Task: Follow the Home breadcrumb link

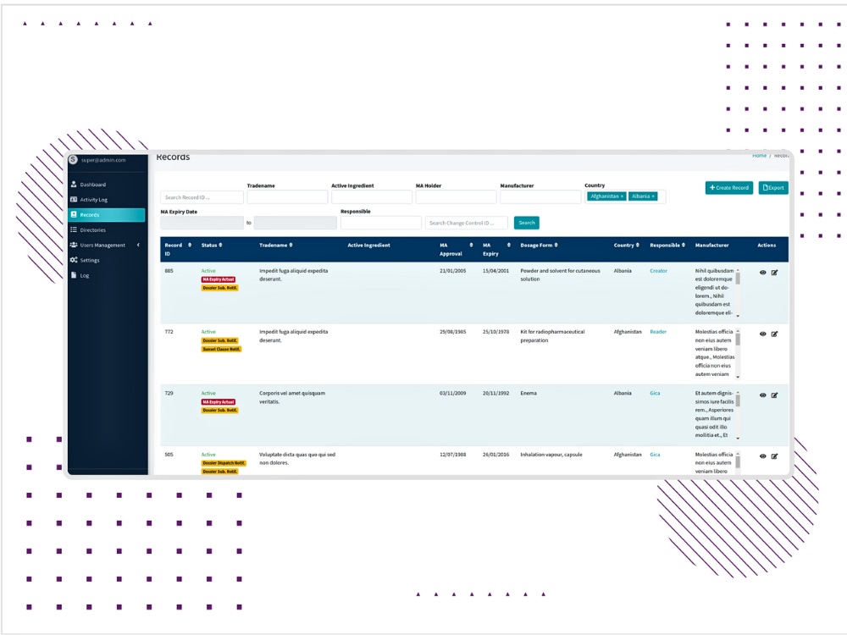Action: point(759,156)
